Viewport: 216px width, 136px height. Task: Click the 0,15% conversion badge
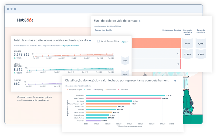[125, 61]
